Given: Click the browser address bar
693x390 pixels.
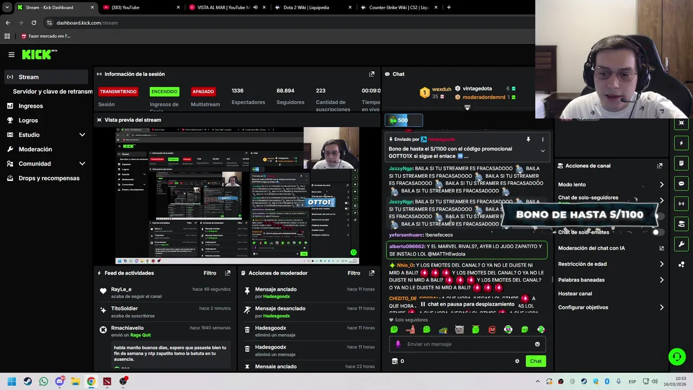Looking at the screenshot, I should tap(287, 23).
